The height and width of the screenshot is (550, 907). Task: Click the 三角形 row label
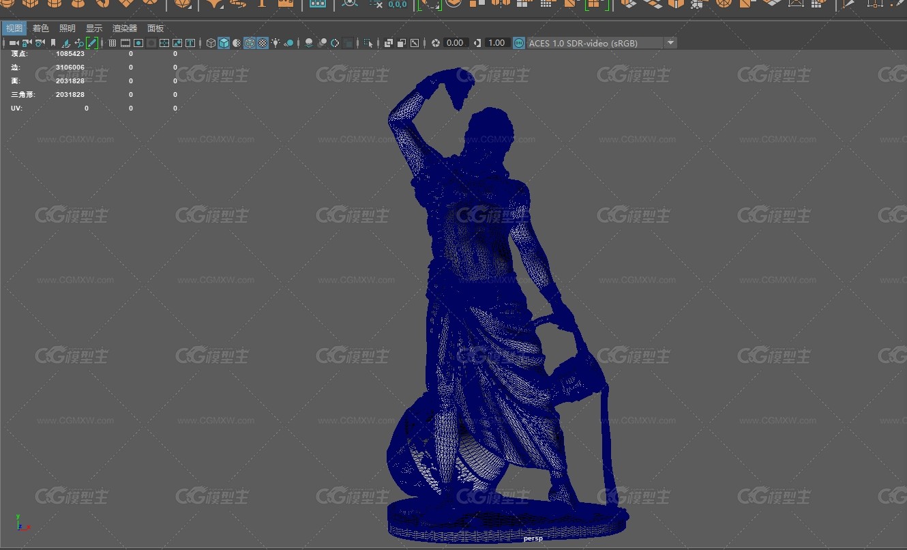23,94
